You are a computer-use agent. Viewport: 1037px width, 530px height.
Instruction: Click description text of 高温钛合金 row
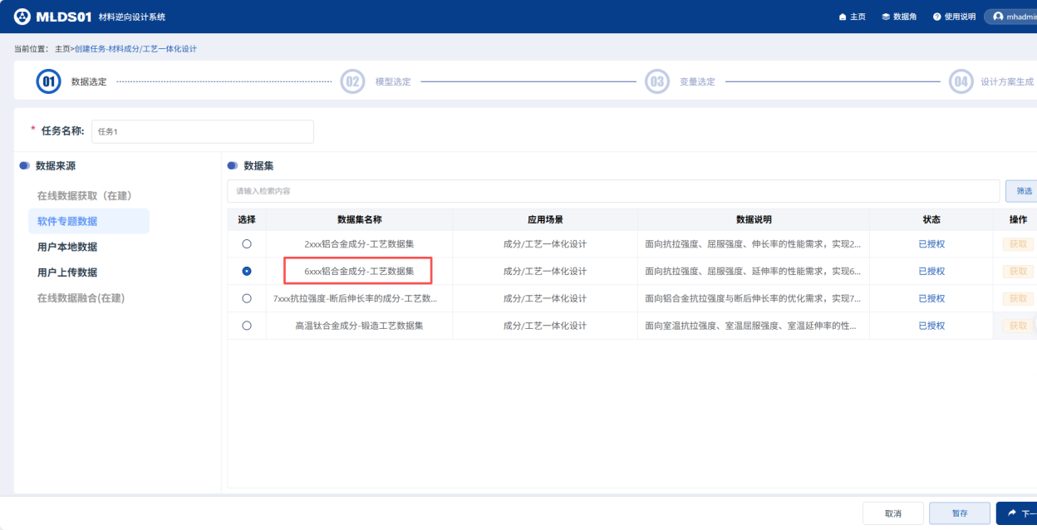tap(751, 326)
